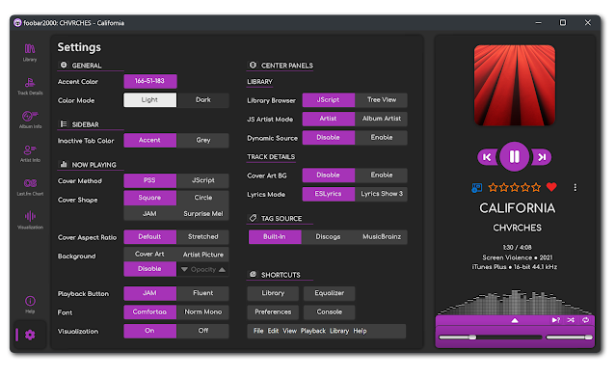This screenshot has width=616, height=378.
Task: Click the volume slider
Action: (x=569, y=337)
